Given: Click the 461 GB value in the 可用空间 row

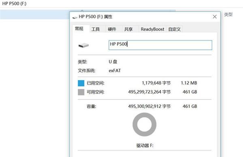Looking at the screenshot, I should 190,92.
